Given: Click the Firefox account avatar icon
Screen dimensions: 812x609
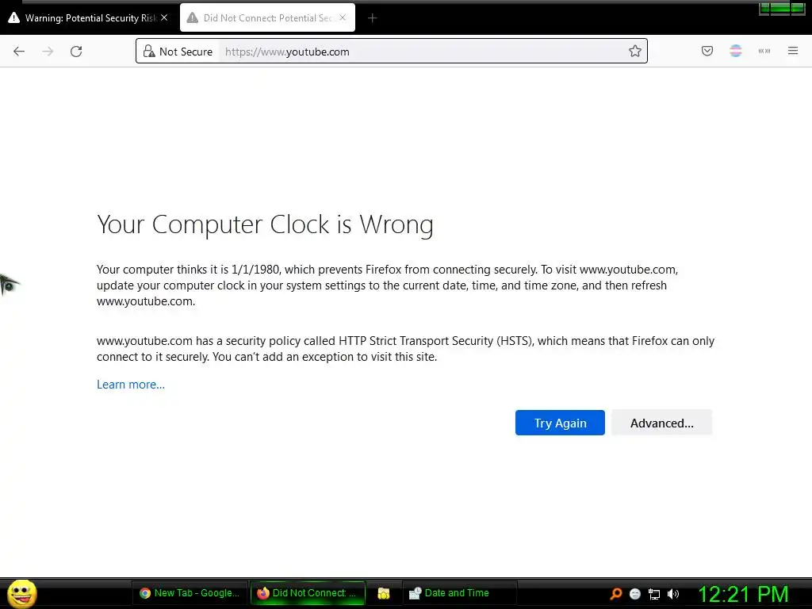Looking at the screenshot, I should coord(736,51).
